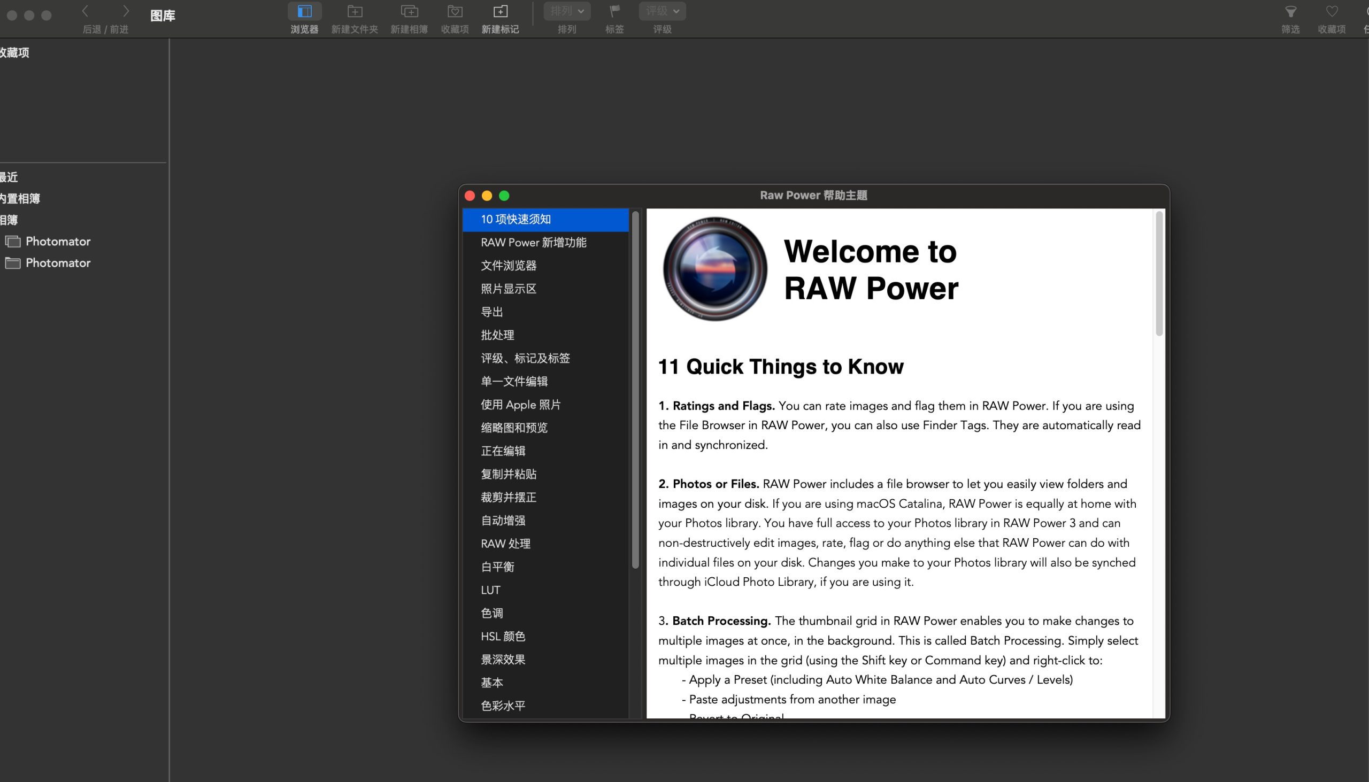This screenshot has height=782, width=1369.
Task: Open the Rating (评级) dropdown
Action: (x=662, y=11)
